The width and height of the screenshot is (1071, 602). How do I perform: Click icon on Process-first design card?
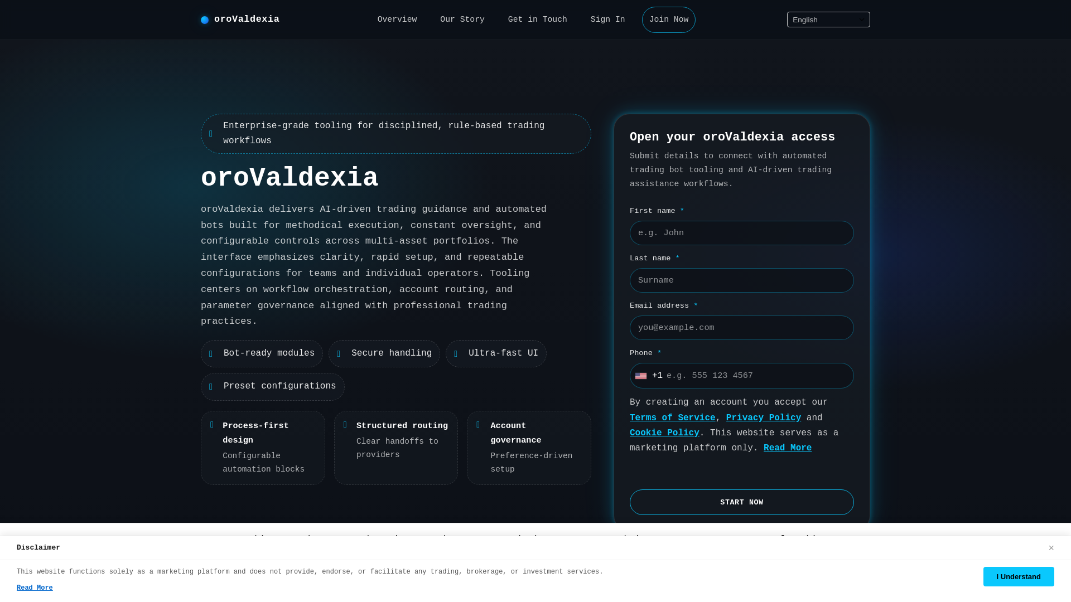pos(212,425)
